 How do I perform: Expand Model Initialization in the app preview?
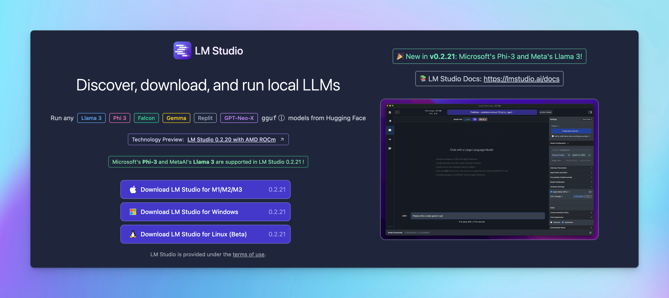(571, 182)
